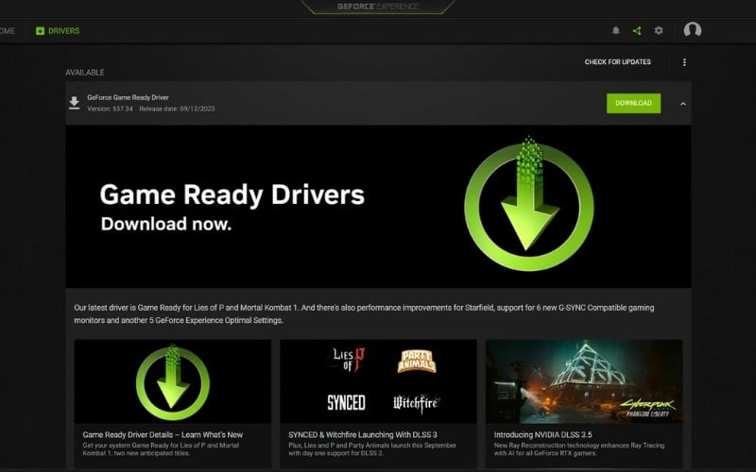Click 'SYNCED & Witchfire Launching With DLSS 3' title
The image size is (756, 472).
(363, 434)
